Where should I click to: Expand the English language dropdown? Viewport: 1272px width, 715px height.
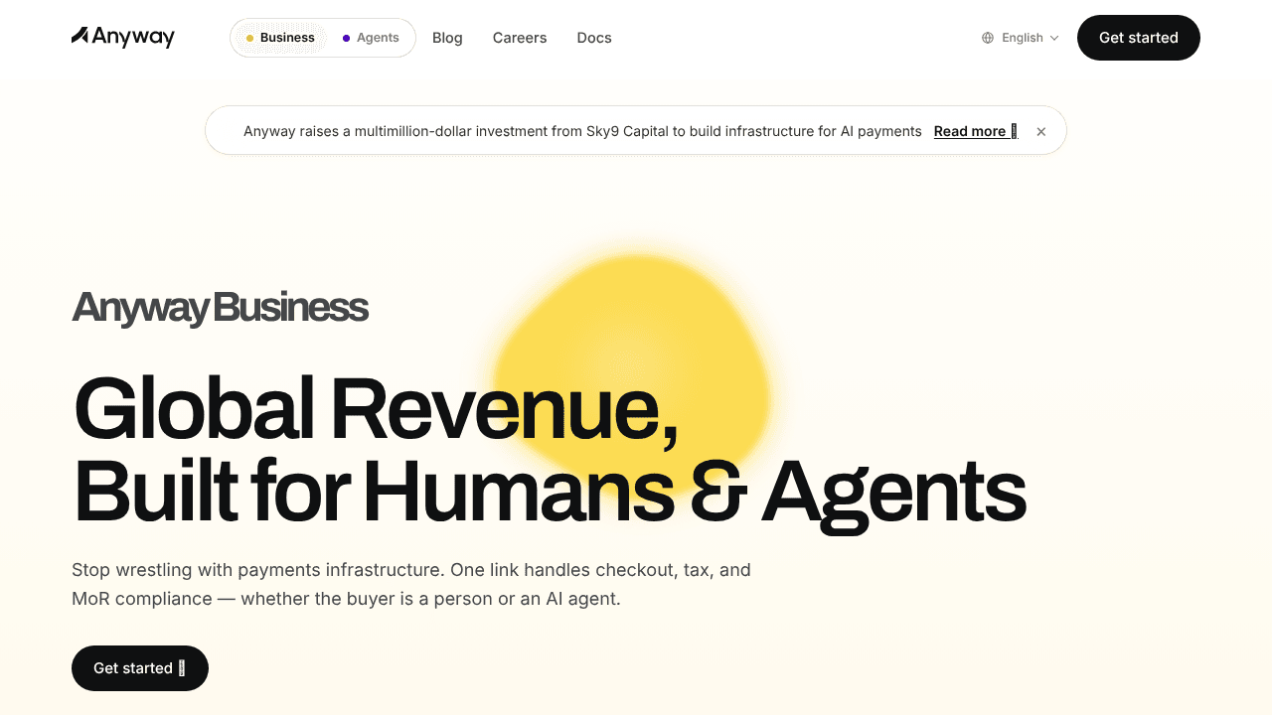[x=1021, y=38]
